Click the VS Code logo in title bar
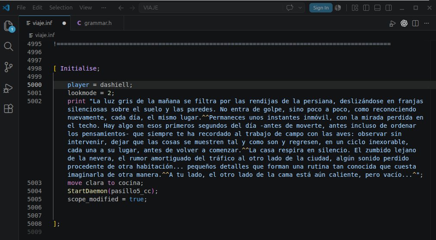This screenshot has width=436, height=240. click(6, 8)
